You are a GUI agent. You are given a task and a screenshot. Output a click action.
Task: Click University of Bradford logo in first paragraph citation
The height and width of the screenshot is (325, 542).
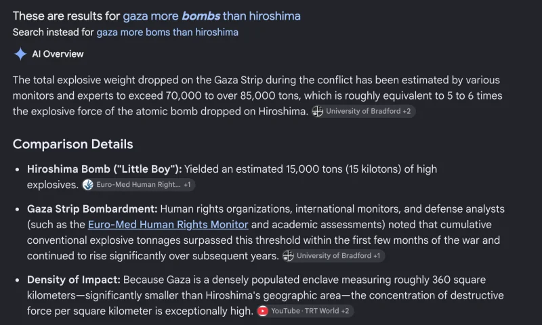click(x=318, y=111)
